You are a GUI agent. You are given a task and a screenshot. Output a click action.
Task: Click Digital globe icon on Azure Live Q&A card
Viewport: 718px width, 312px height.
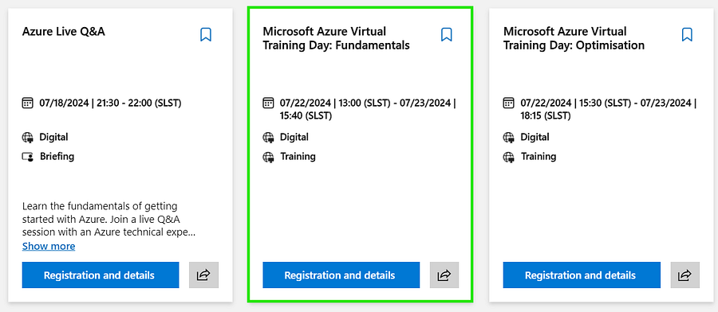[27, 137]
